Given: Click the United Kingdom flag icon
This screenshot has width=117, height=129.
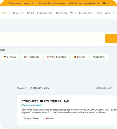Looking at the screenshot, I should tap(48, 57).
